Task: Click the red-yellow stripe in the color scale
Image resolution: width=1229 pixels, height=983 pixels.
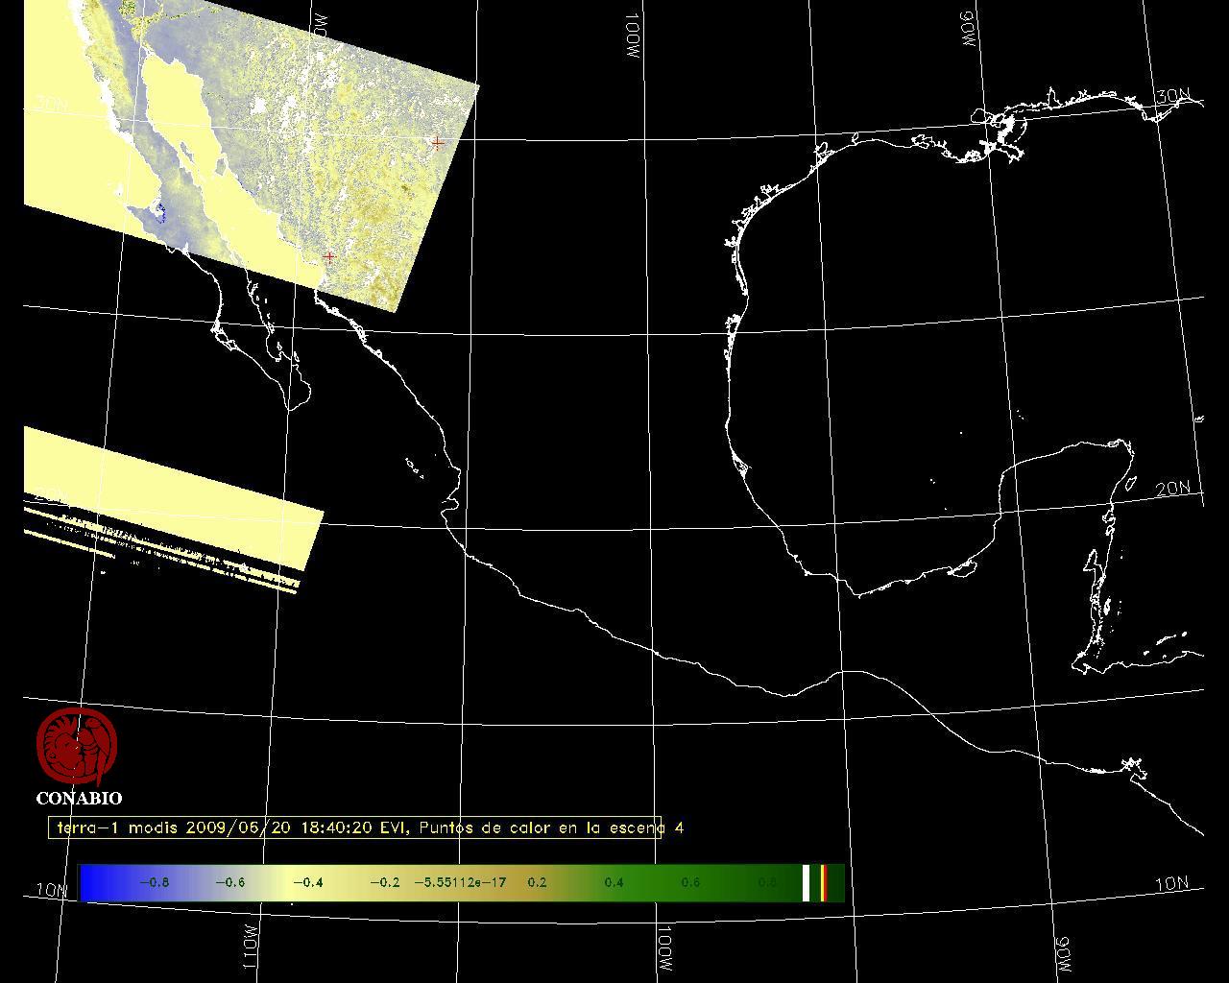Action: click(824, 883)
